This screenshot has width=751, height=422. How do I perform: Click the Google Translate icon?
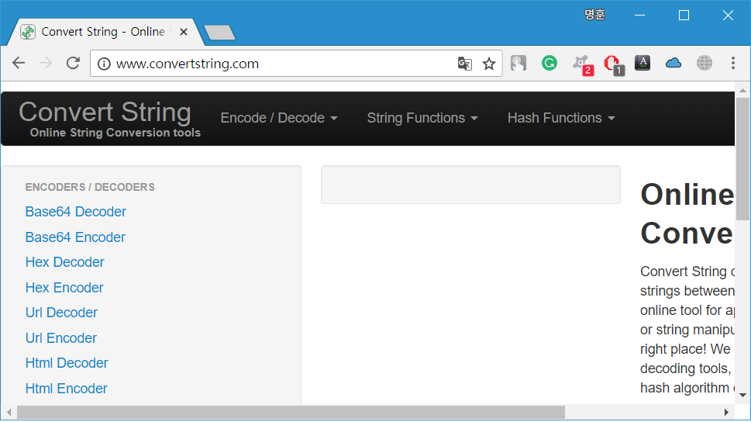click(x=464, y=64)
